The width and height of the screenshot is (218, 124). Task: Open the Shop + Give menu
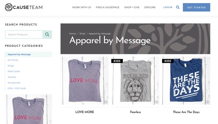tap(132, 7)
